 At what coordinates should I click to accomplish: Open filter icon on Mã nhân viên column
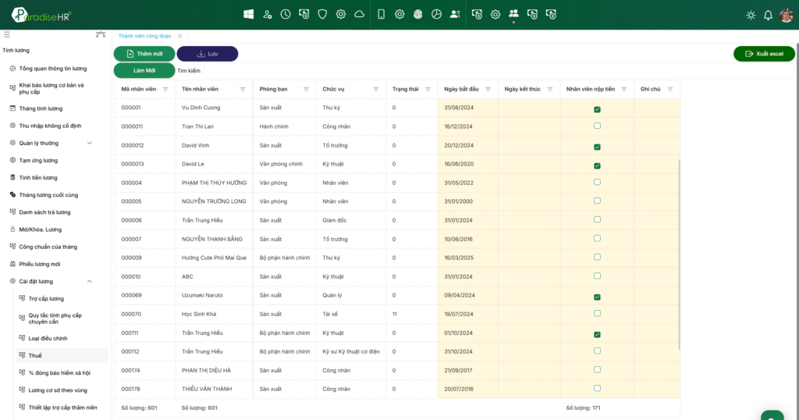click(x=165, y=89)
